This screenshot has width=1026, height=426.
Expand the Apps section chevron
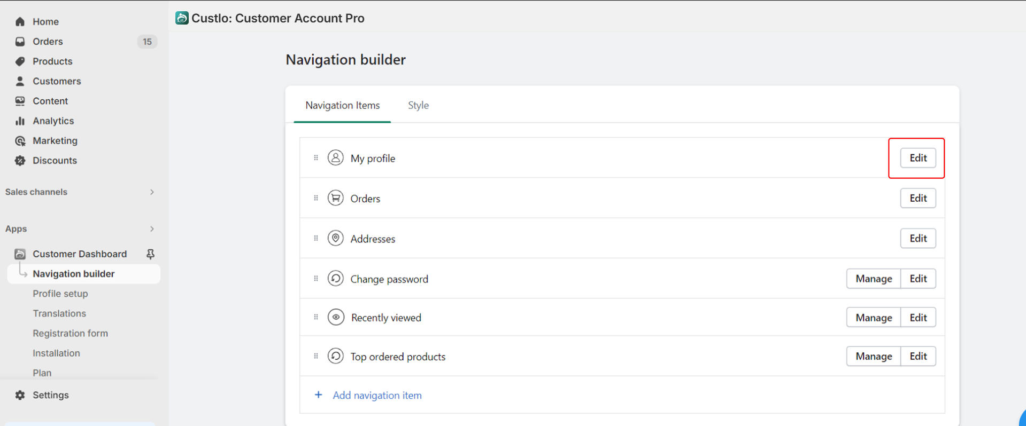pos(152,229)
